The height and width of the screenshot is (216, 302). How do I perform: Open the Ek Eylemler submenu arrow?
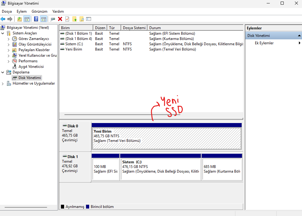[x=300, y=43]
